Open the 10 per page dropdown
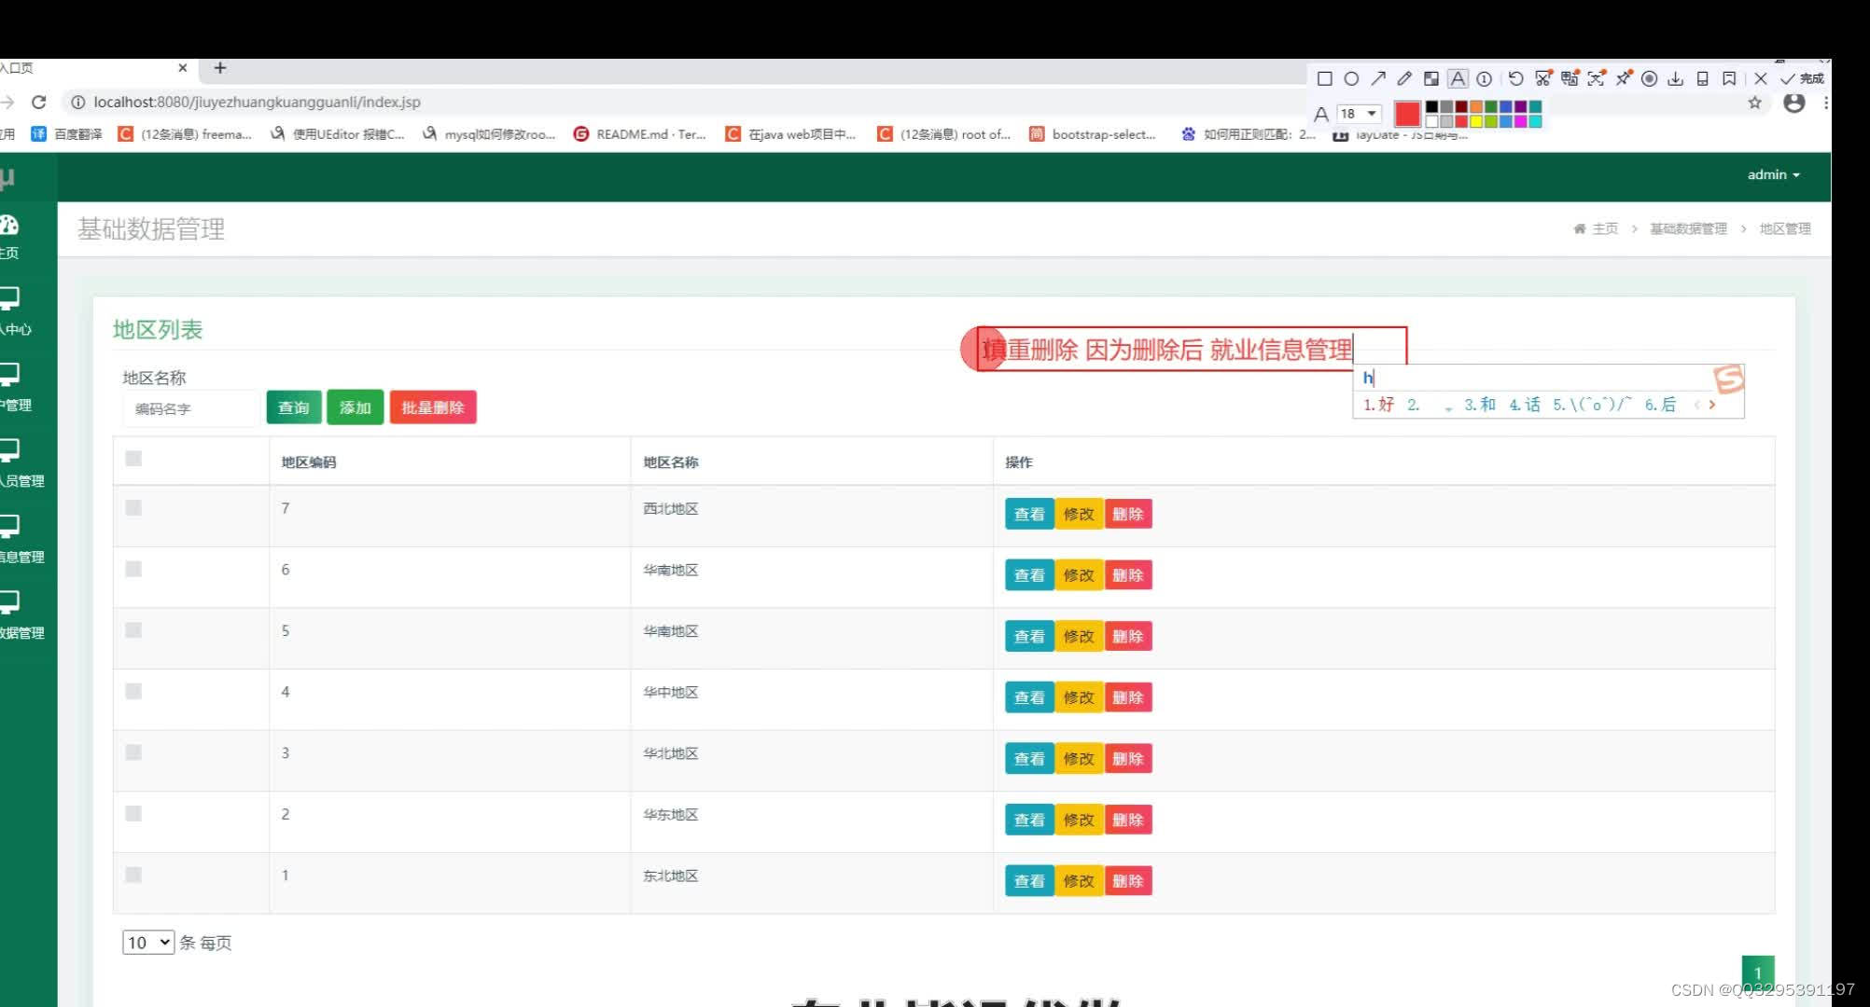The image size is (1870, 1007). pos(148,942)
